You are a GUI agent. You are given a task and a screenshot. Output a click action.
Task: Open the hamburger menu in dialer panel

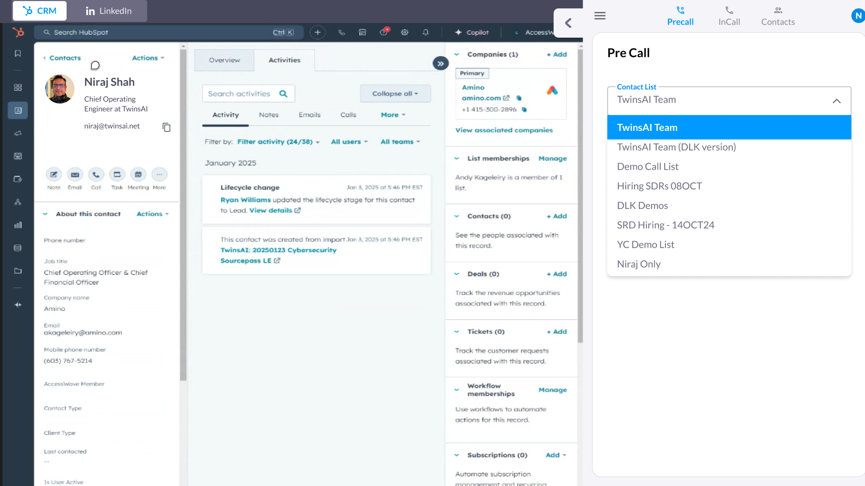click(x=600, y=16)
